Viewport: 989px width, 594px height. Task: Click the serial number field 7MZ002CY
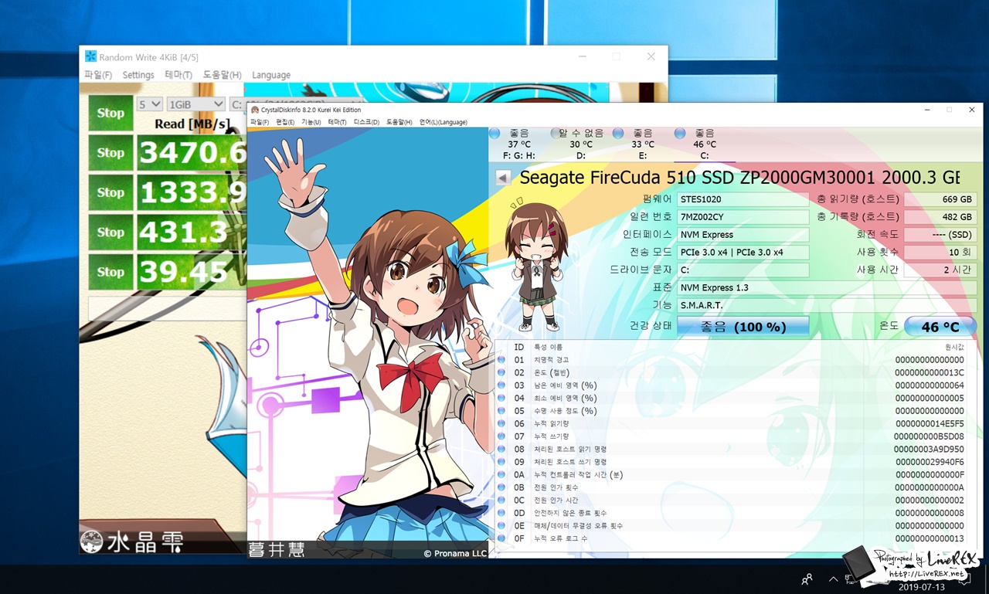pyautogui.click(x=743, y=217)
